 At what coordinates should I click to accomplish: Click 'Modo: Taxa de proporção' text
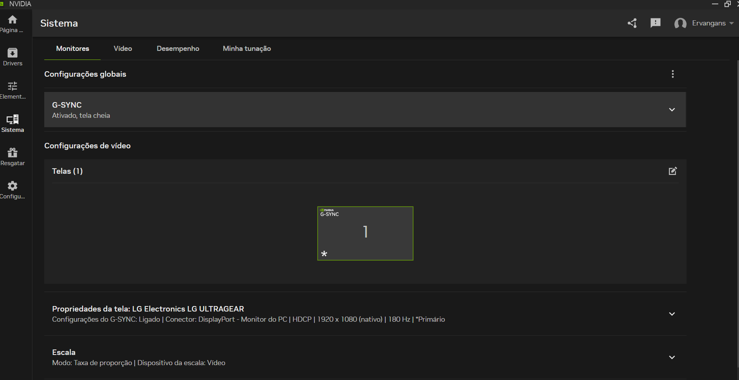[92, 363]
